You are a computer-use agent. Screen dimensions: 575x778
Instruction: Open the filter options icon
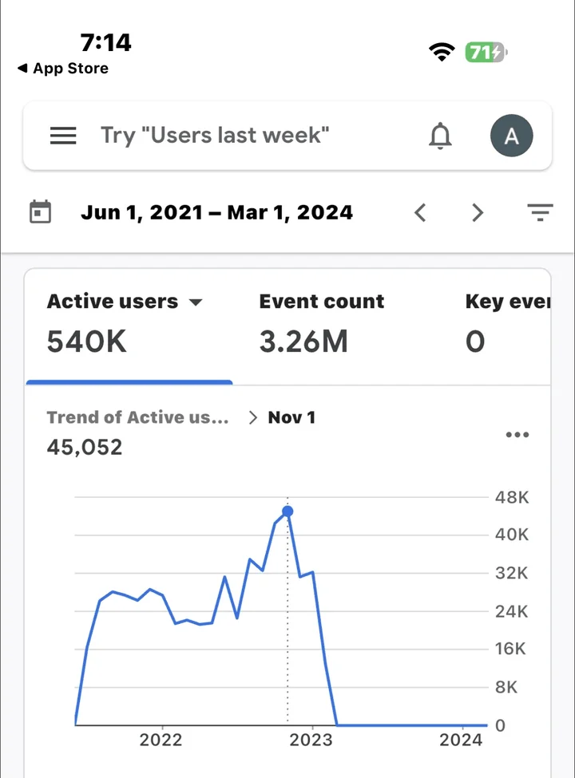[x=540, y=212]
